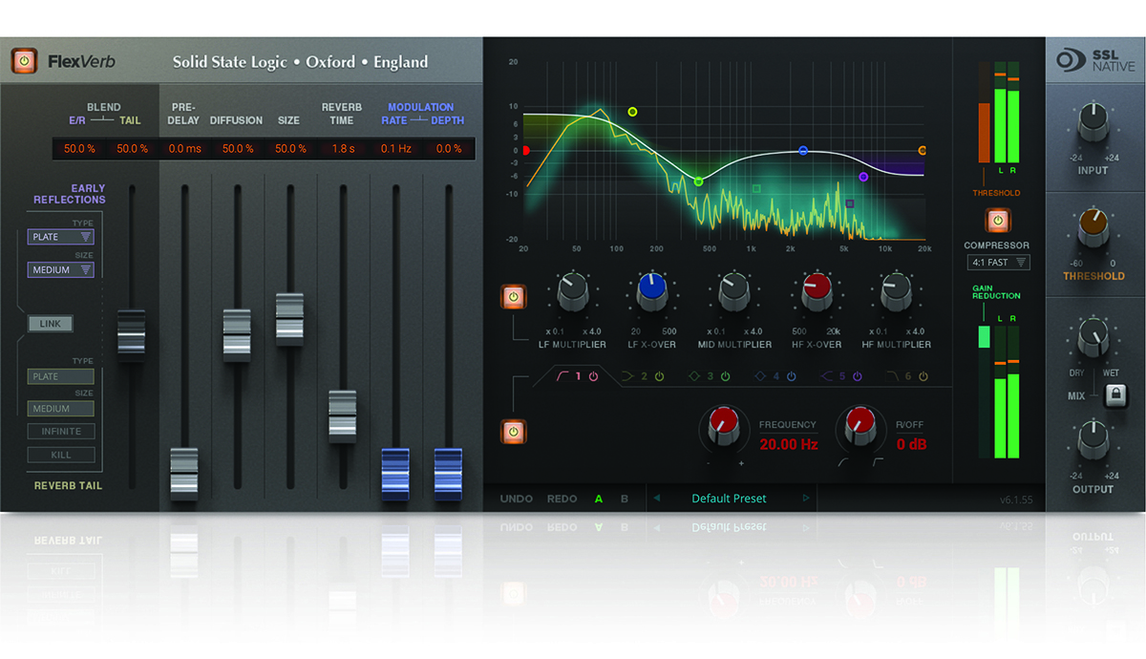Open the compressor 4:1 FAST dropdown
1146x659 pixels.
998,262
